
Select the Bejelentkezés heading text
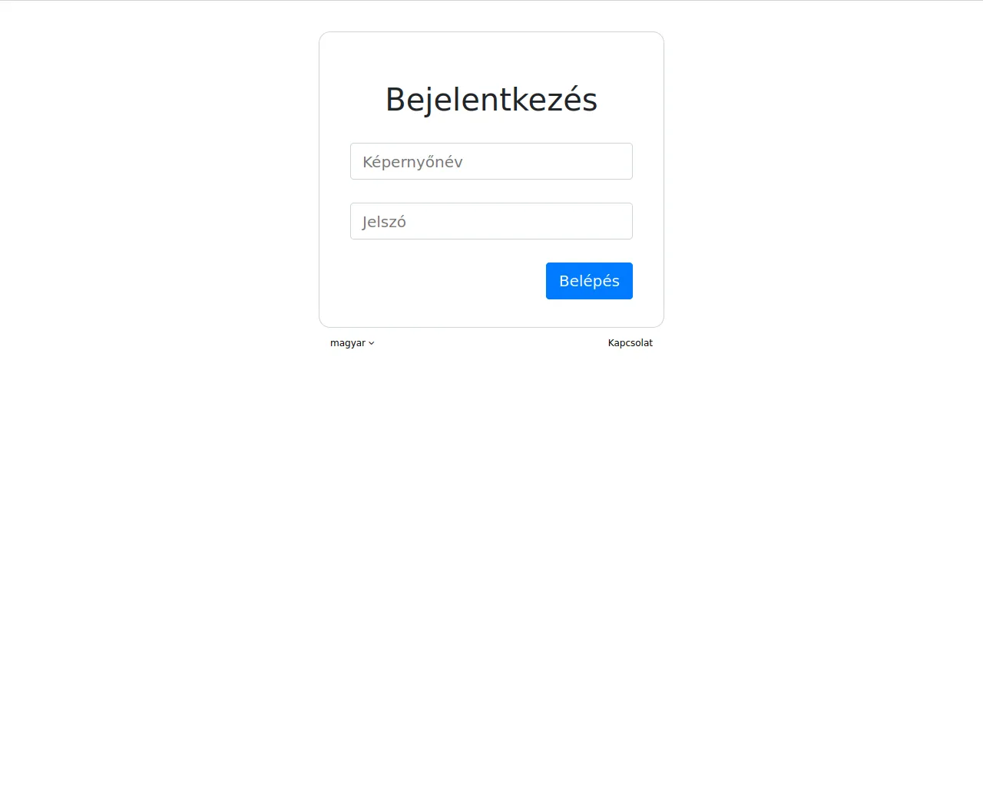(491, 100)
